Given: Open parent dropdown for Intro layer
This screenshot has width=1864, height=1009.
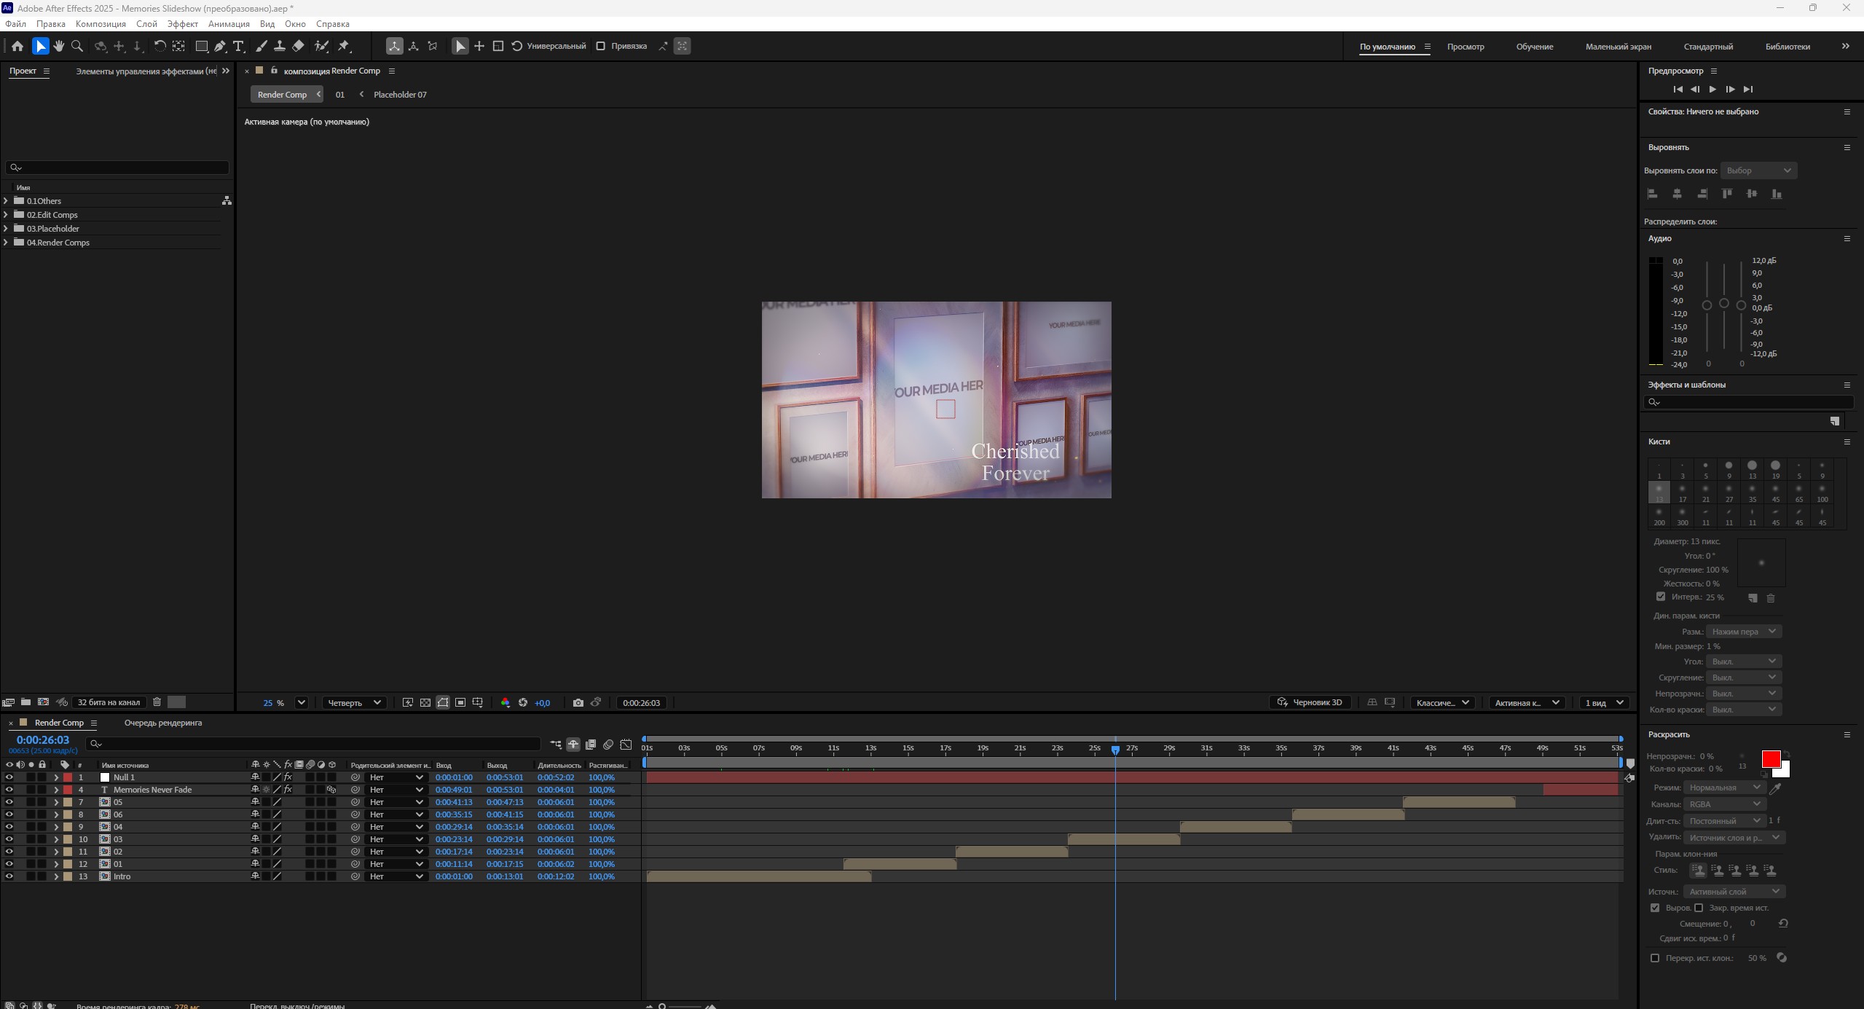Looking at the screenshot, I should tap(396, 876).
